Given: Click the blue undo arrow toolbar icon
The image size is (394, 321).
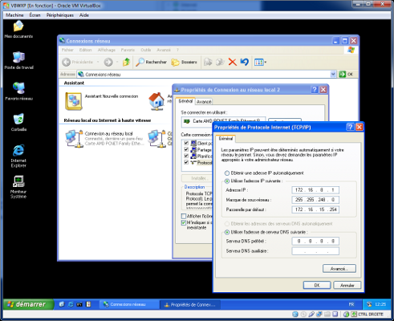Looking at the screenshot, I should [245, 62].
